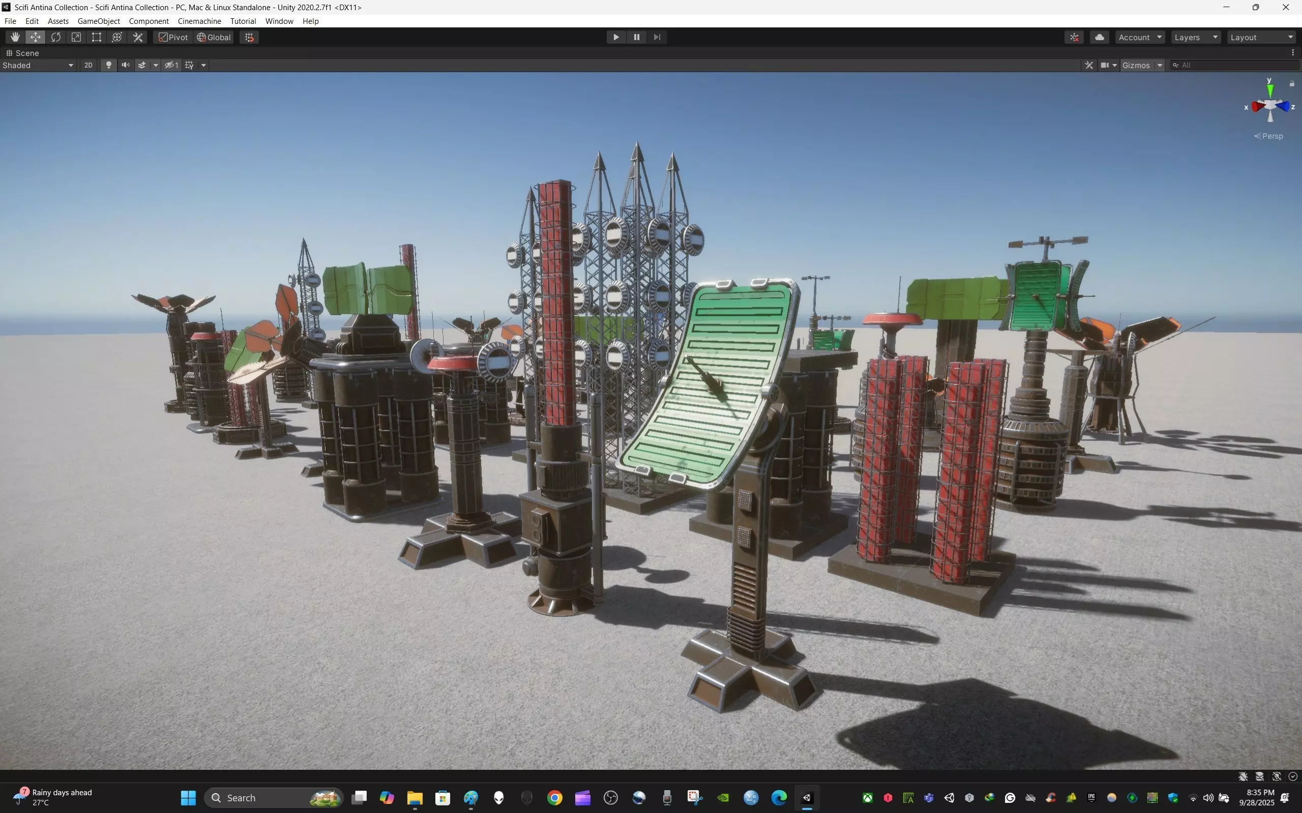Toggle scene lighting bulb button

pos(109,65)
